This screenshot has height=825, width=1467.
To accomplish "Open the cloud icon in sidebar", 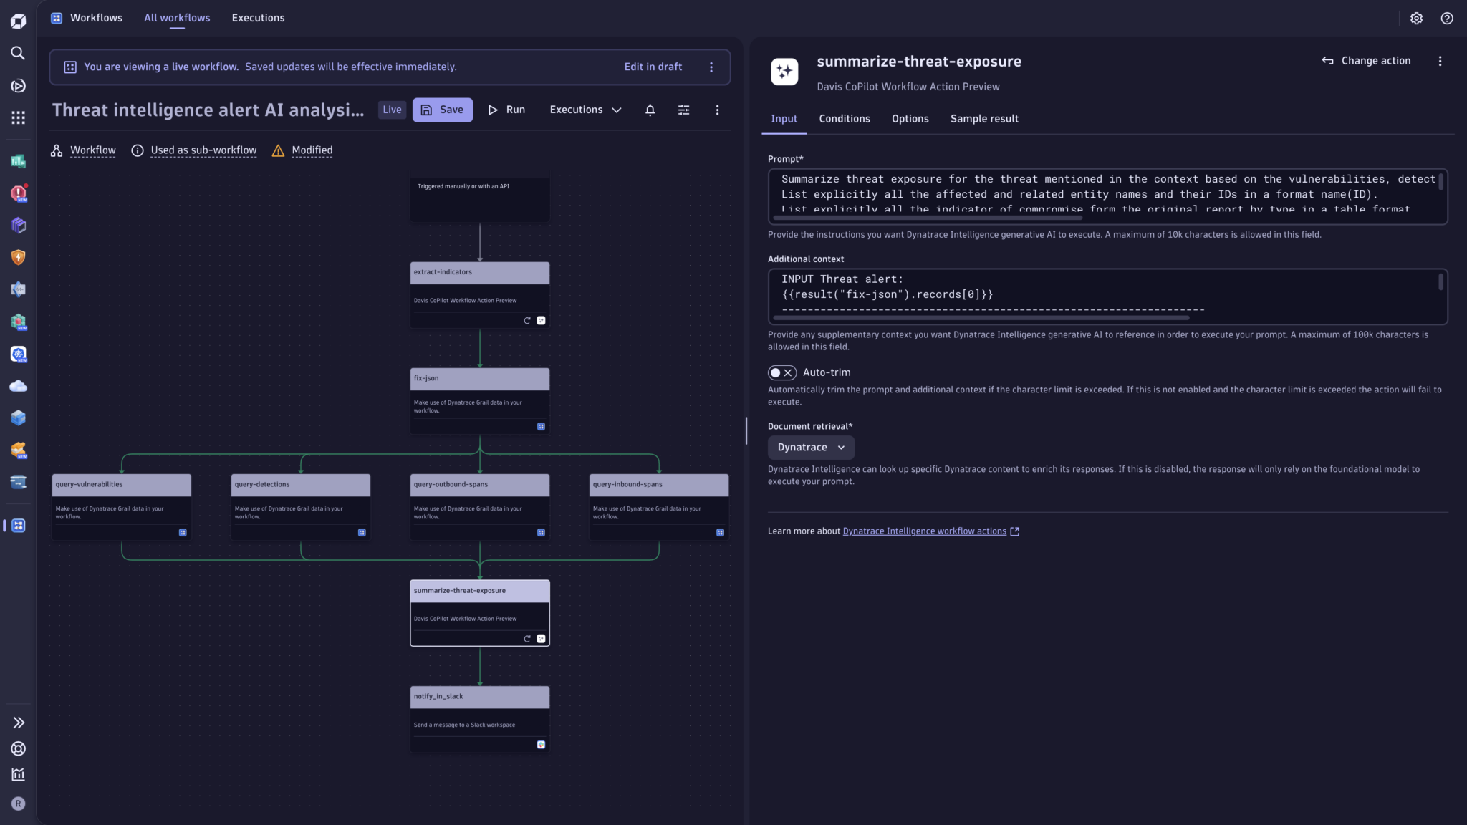I will (18, 386).
